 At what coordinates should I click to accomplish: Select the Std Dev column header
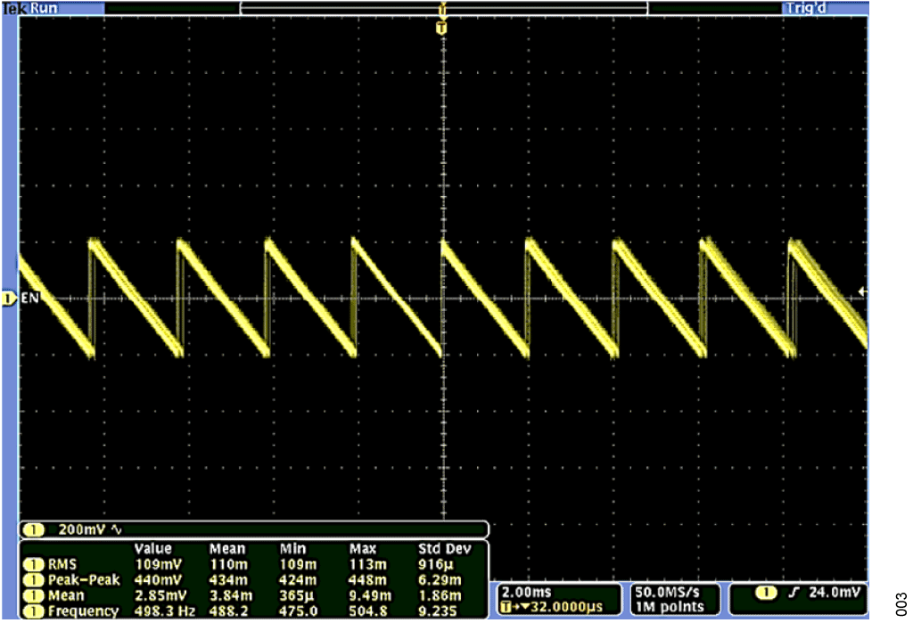point(444,549)
